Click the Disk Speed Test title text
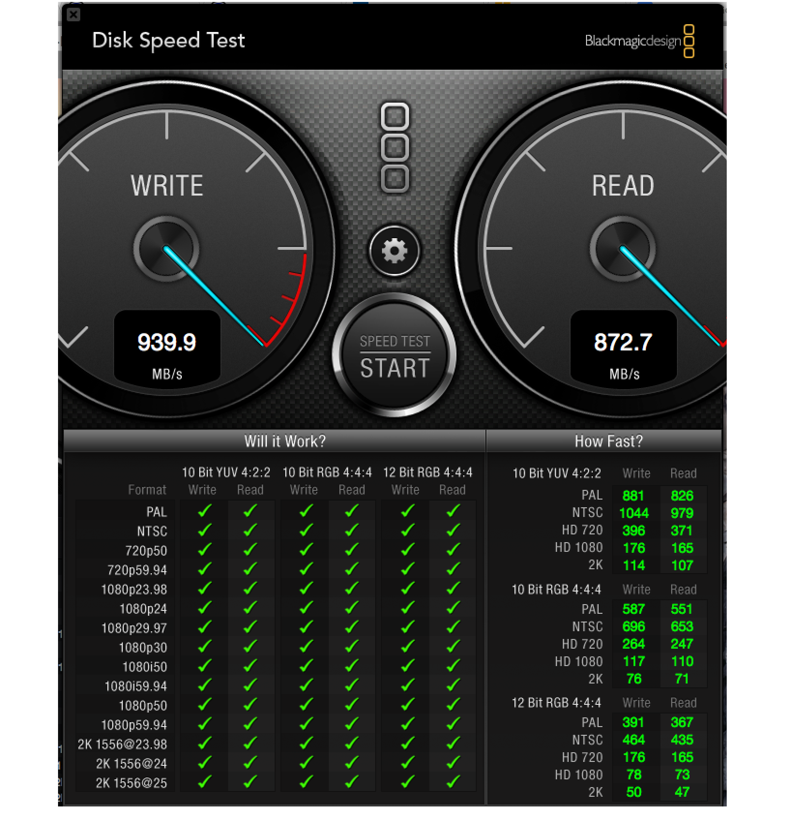The width and height of the screenshot is (792, 820). (x=168, y=40)
